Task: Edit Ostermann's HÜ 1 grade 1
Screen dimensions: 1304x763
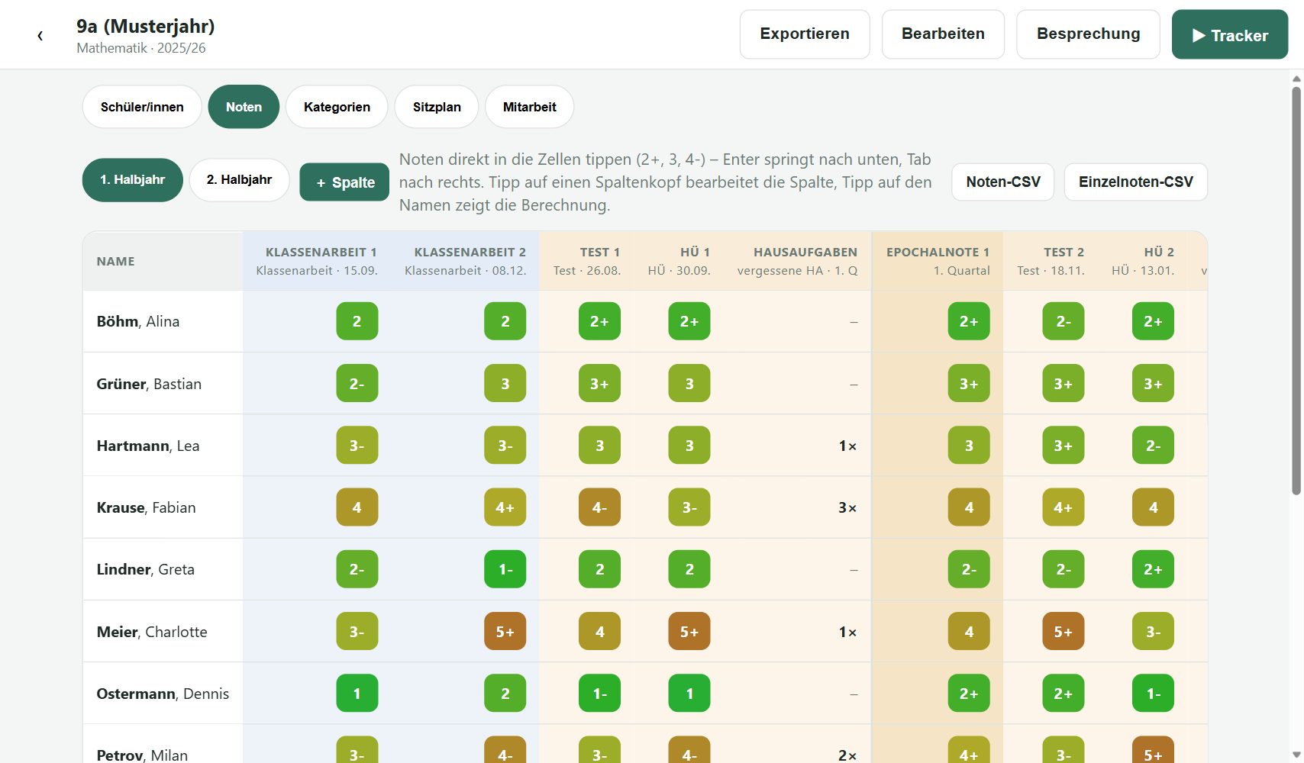Action: pyautogui.click(x=689, y=694)
